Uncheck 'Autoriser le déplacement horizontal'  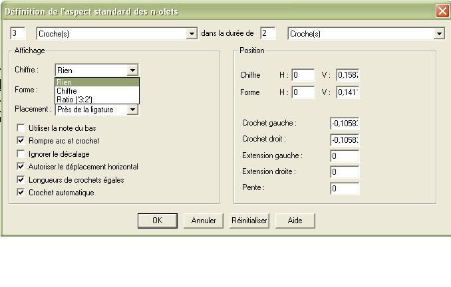click(22, 167)
